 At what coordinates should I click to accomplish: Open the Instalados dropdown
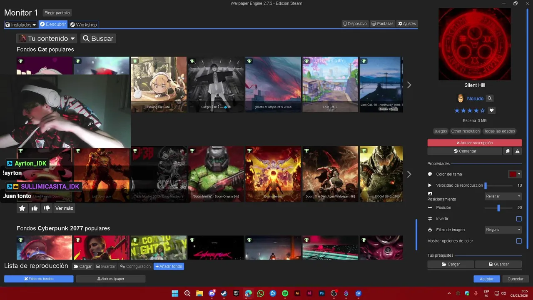point(20,25)
